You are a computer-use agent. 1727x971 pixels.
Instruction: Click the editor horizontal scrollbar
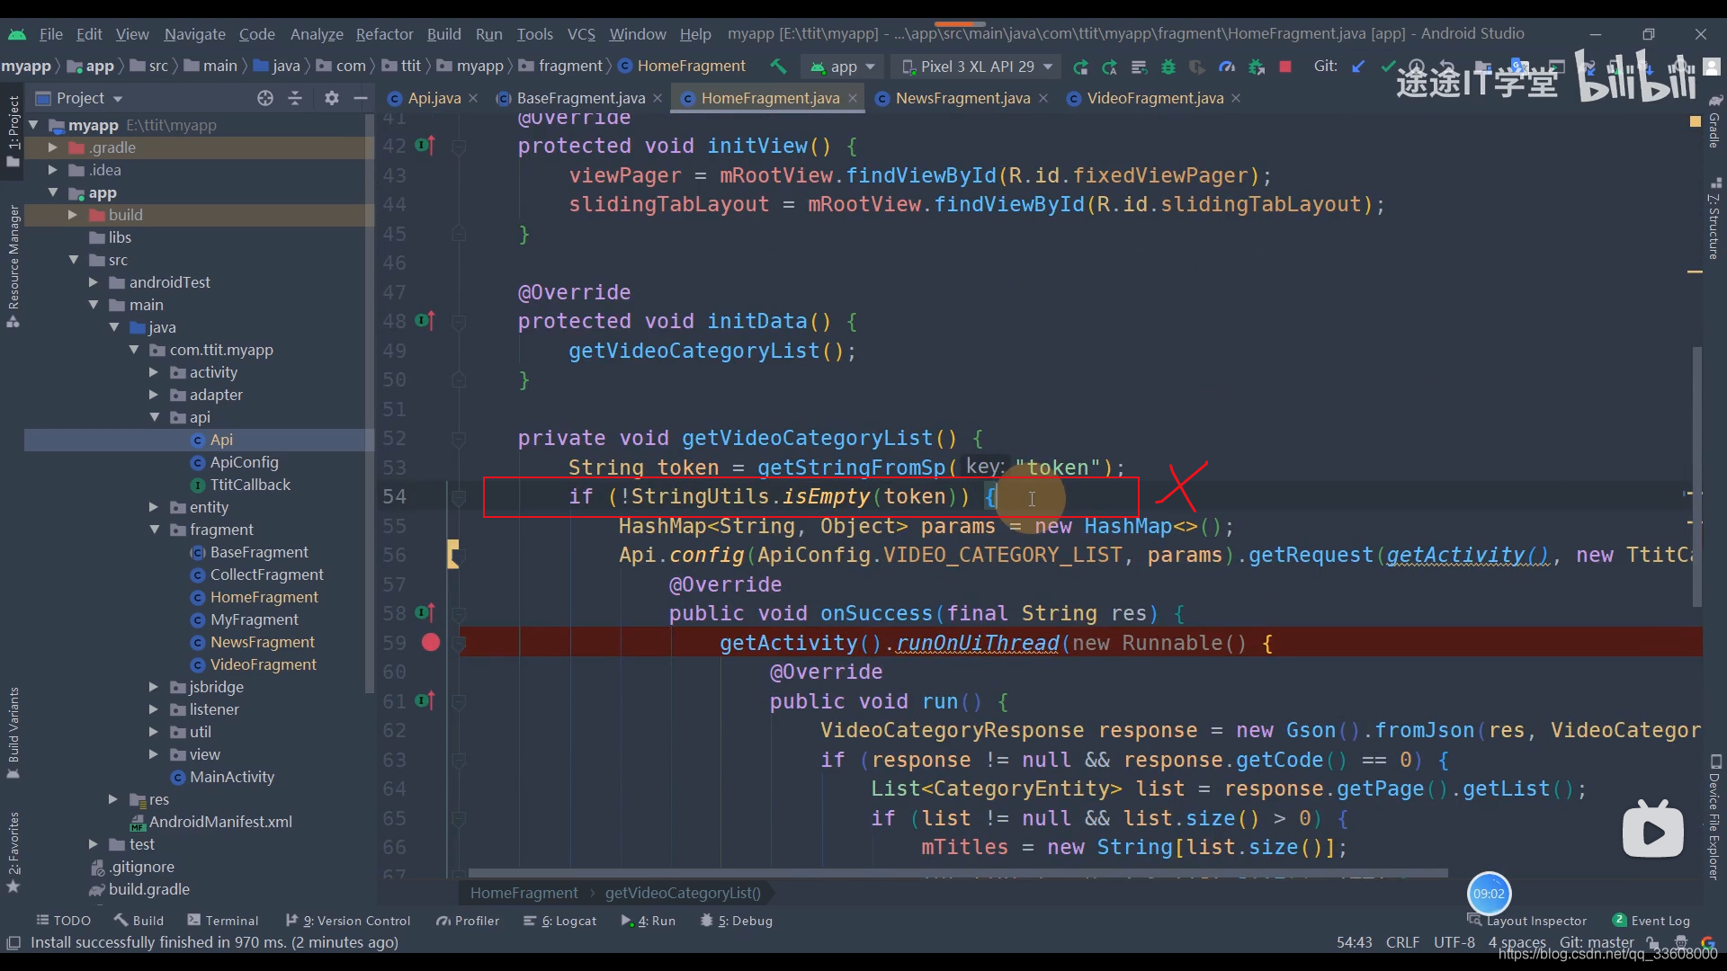pyautogui.click(x=958, y=873)
